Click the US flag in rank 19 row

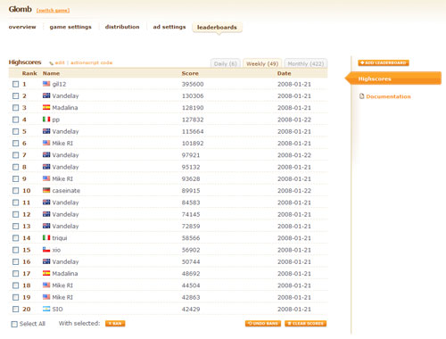[46, 297]
